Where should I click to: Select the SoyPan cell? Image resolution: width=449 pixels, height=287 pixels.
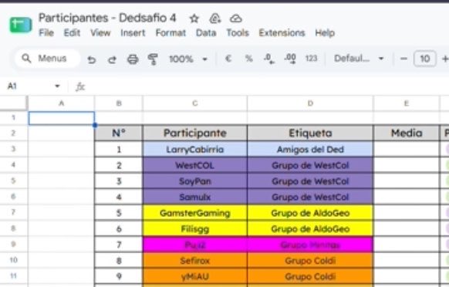(x=195, y=181)
